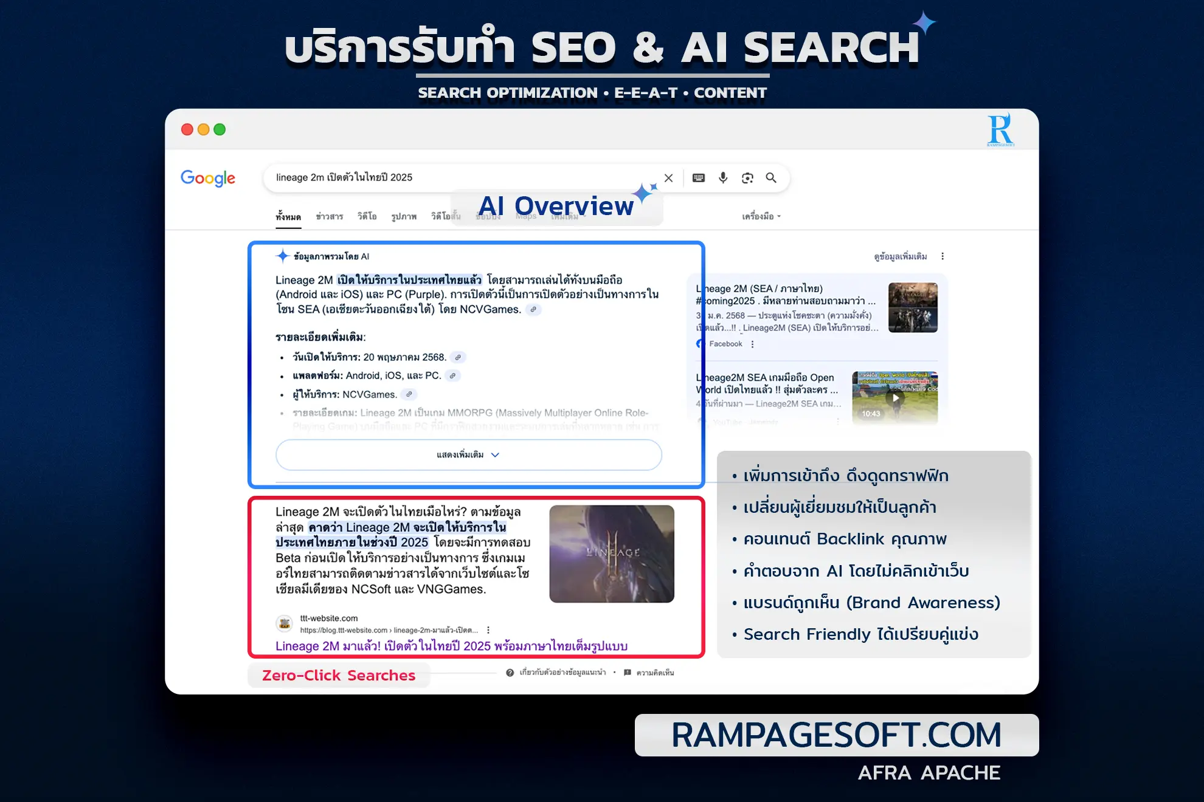
Task: Click the yellow minimize window button
Action: [x=204, y=129]
